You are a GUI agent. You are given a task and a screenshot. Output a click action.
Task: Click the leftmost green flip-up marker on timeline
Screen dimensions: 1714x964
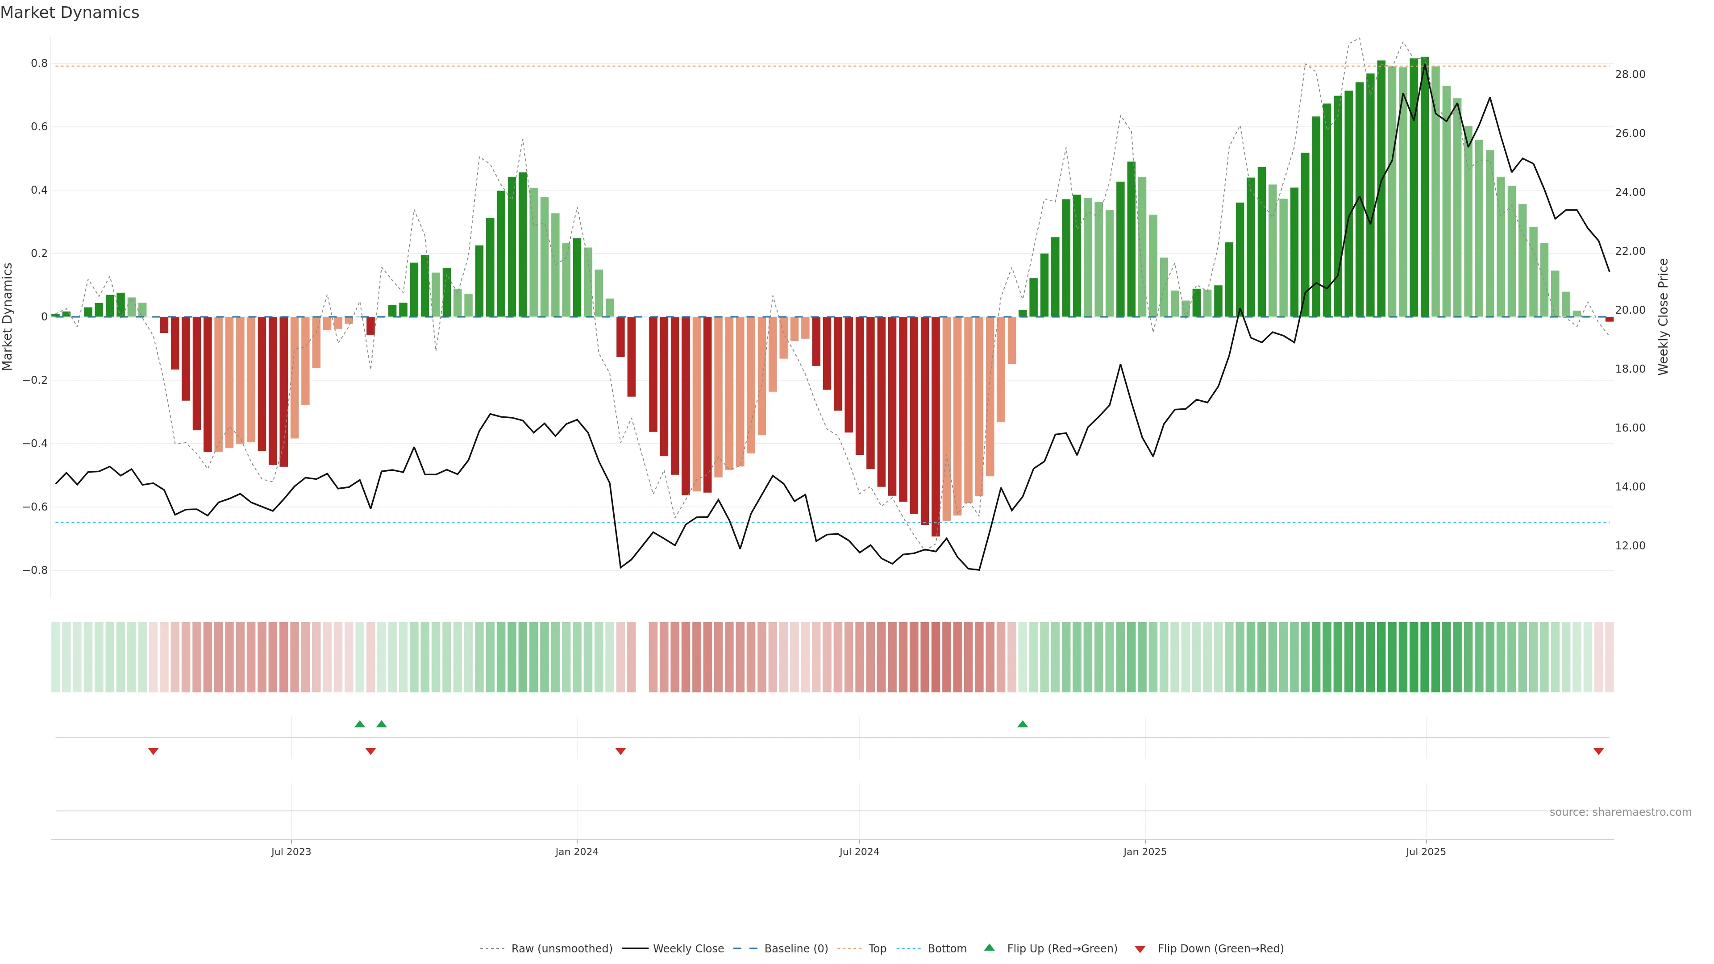tap(360, 724)
